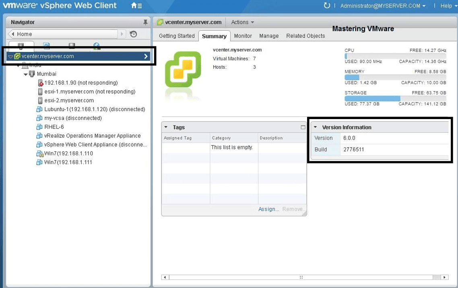Click the Assign... link in Tags
This screenshot has width=458, height=288.
[x=269, y=209]
